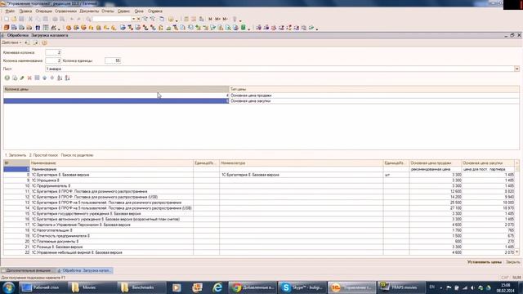The width and height of the screenshot is (523, 294).
Task: Select row 9 '1С:Упрощенка 8'
Action: [x=259, y=180]
